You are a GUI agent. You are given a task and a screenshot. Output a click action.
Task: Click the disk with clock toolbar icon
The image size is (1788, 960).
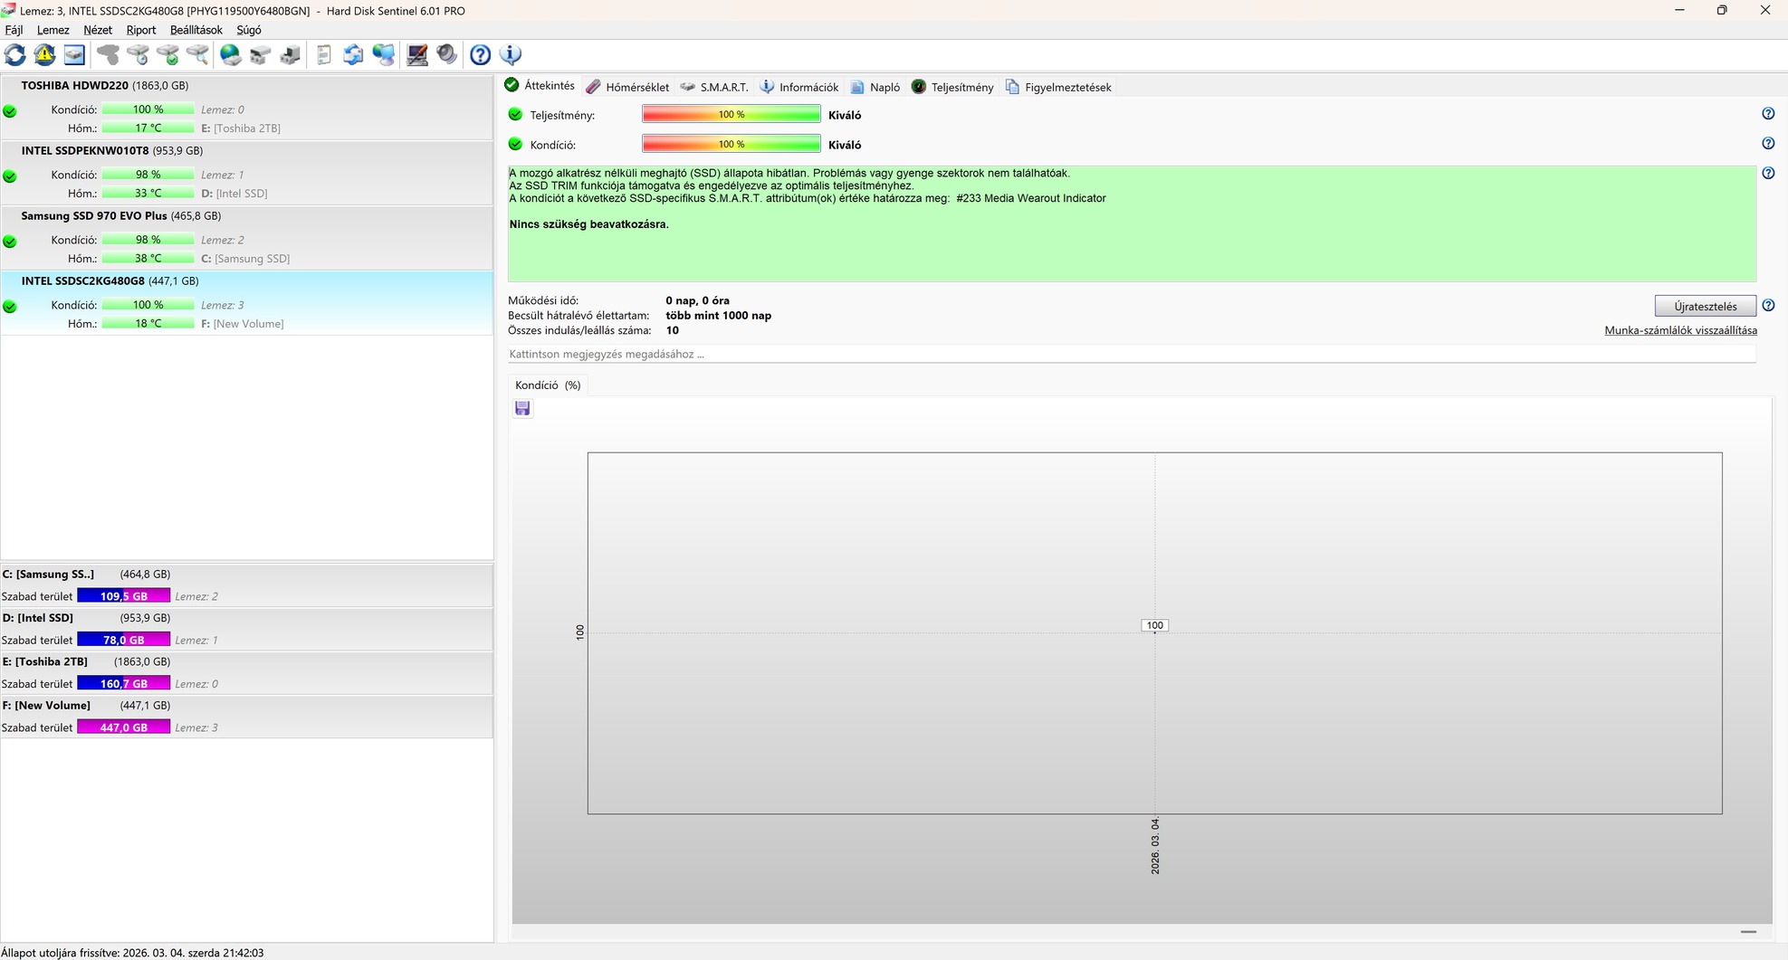[x=138, y=55]
